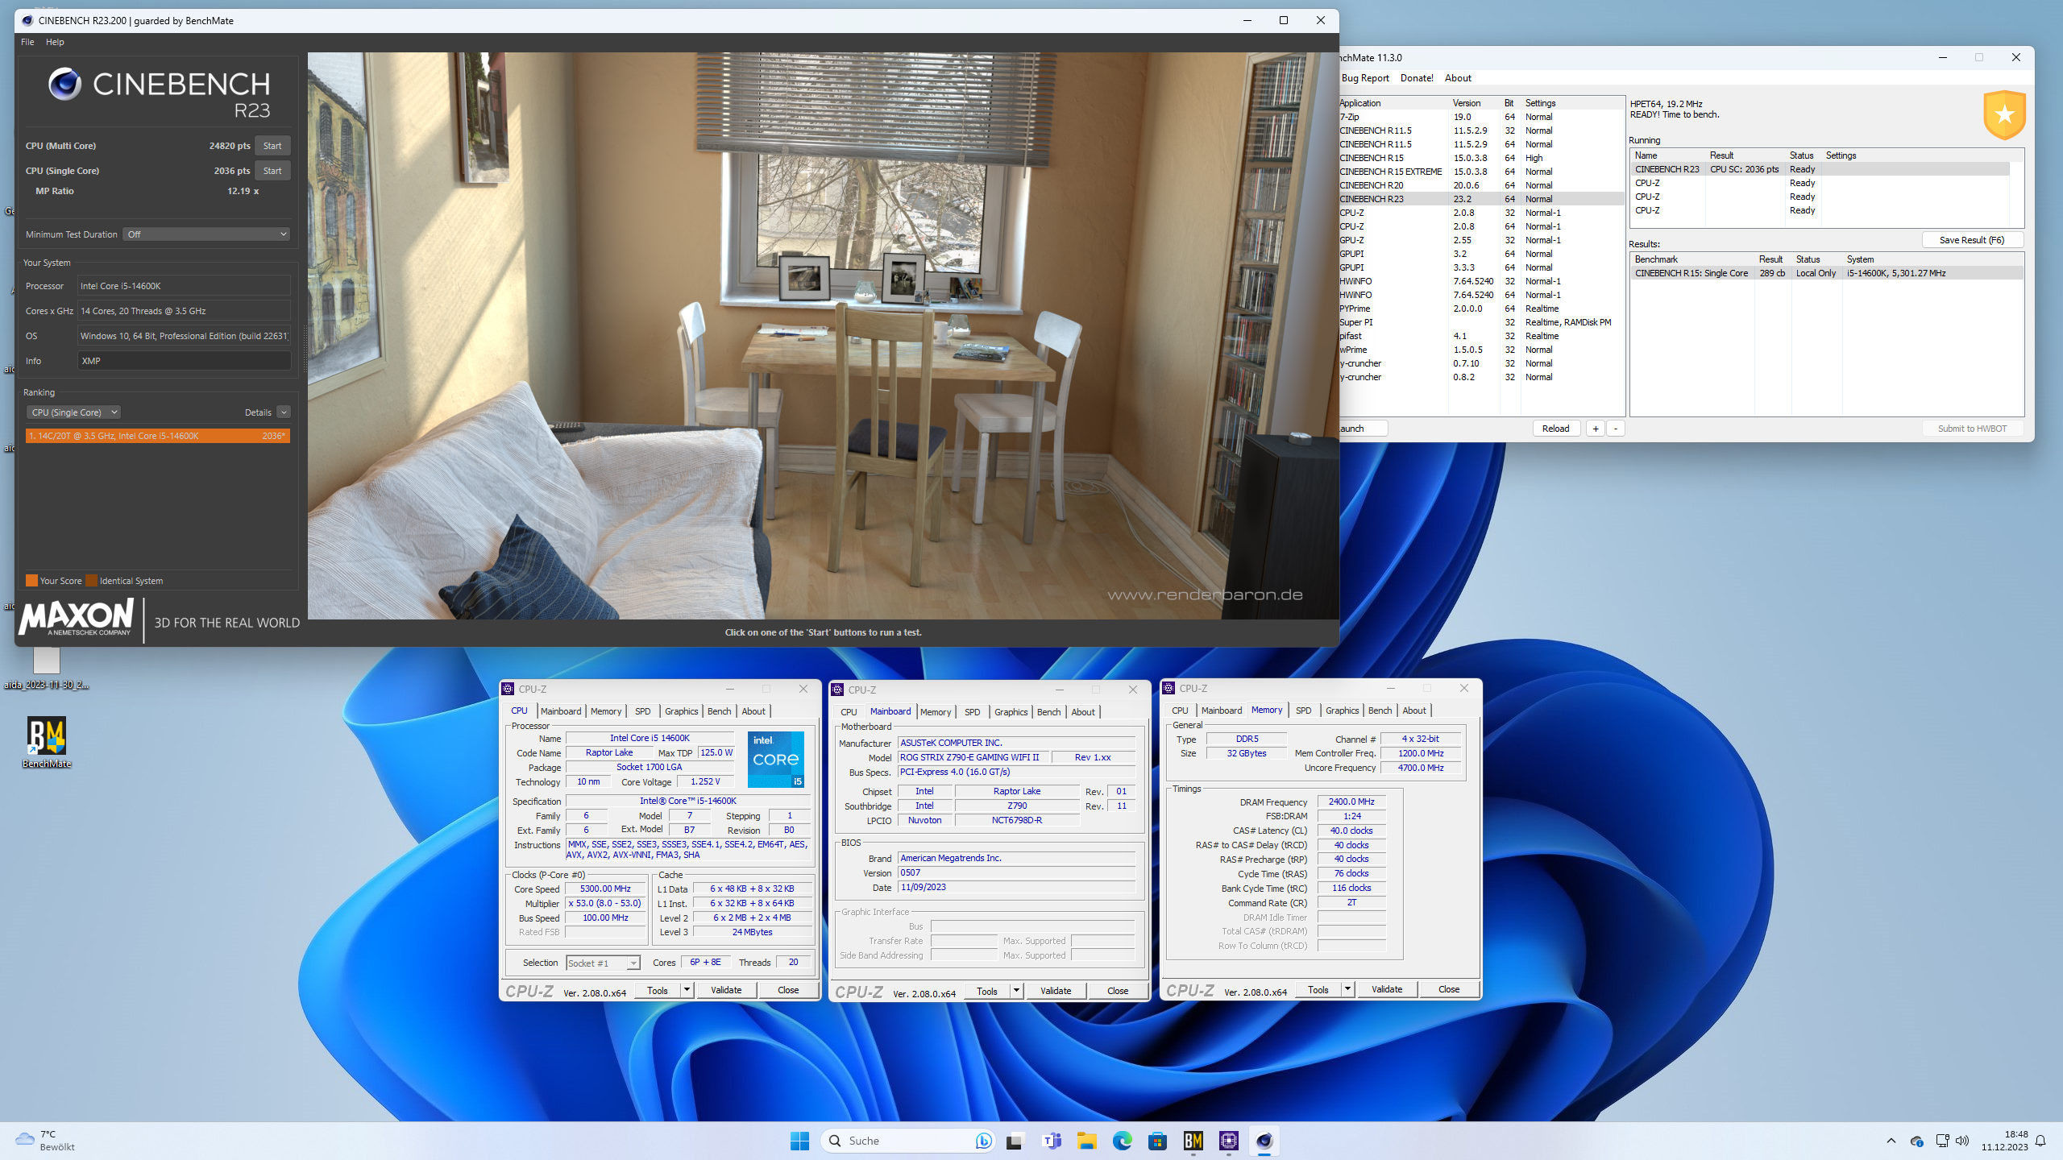The image size is (2063, 1160).
Task: Click the Intel Core i5 badge in CPU-Z
Action: (774, 758)
